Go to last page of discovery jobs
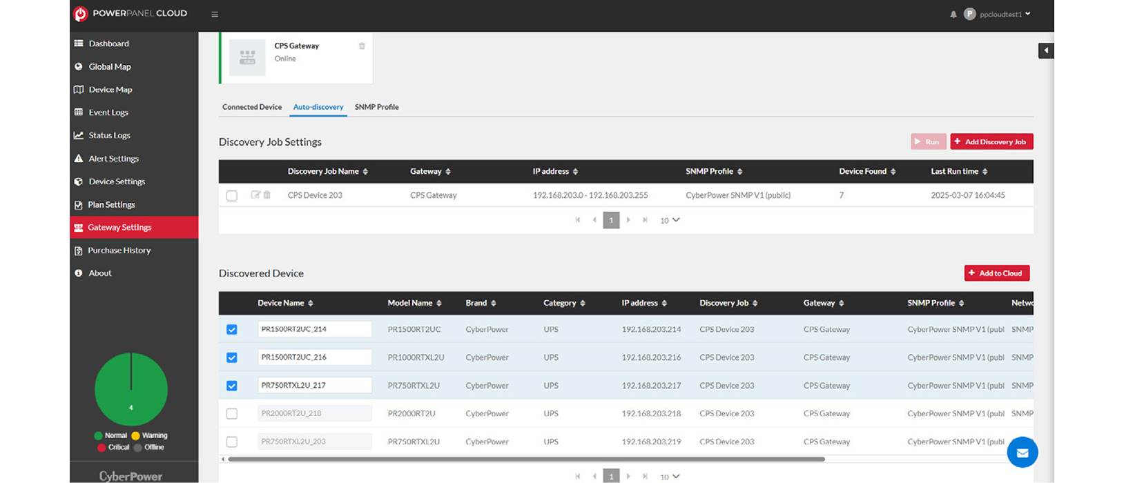 645,220
